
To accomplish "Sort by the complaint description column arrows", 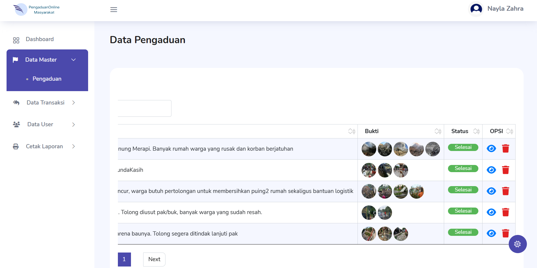I will [352, 131].
